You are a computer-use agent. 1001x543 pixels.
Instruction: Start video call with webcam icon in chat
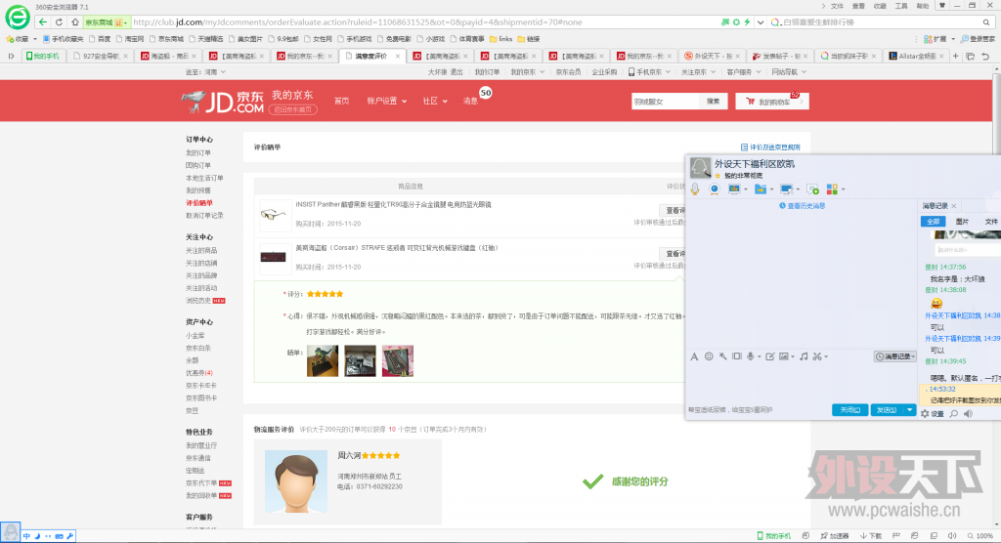[715, 188]
